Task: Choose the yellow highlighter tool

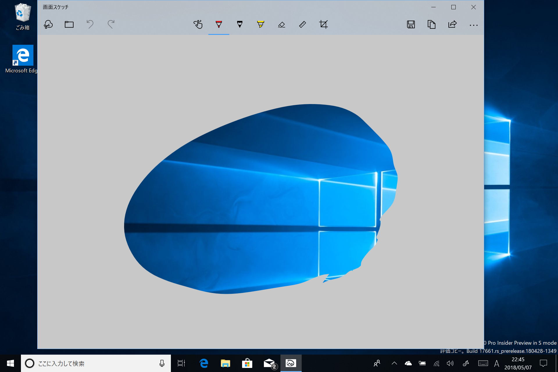Action: [261, 24]
